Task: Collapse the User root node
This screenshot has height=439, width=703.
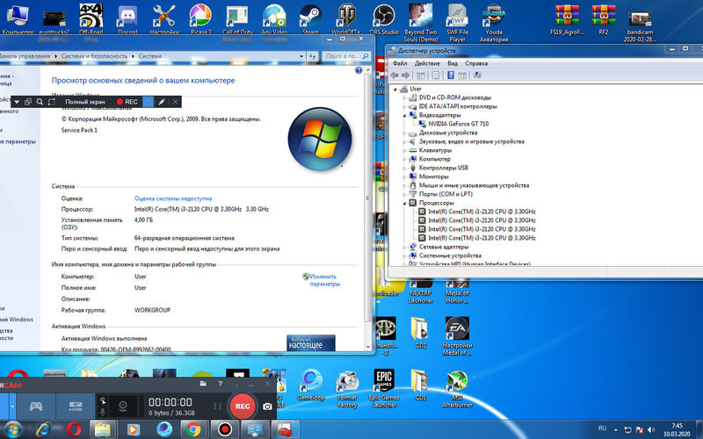Action: click(395, 90)
